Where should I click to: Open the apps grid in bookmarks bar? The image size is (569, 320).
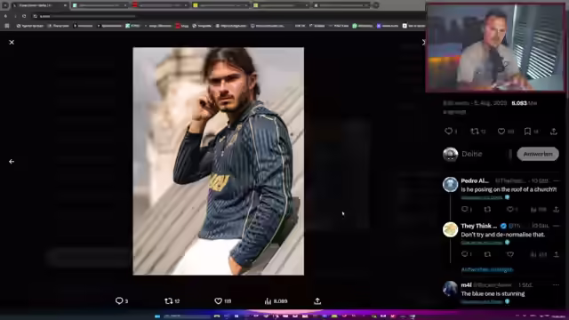coord(7,26)
